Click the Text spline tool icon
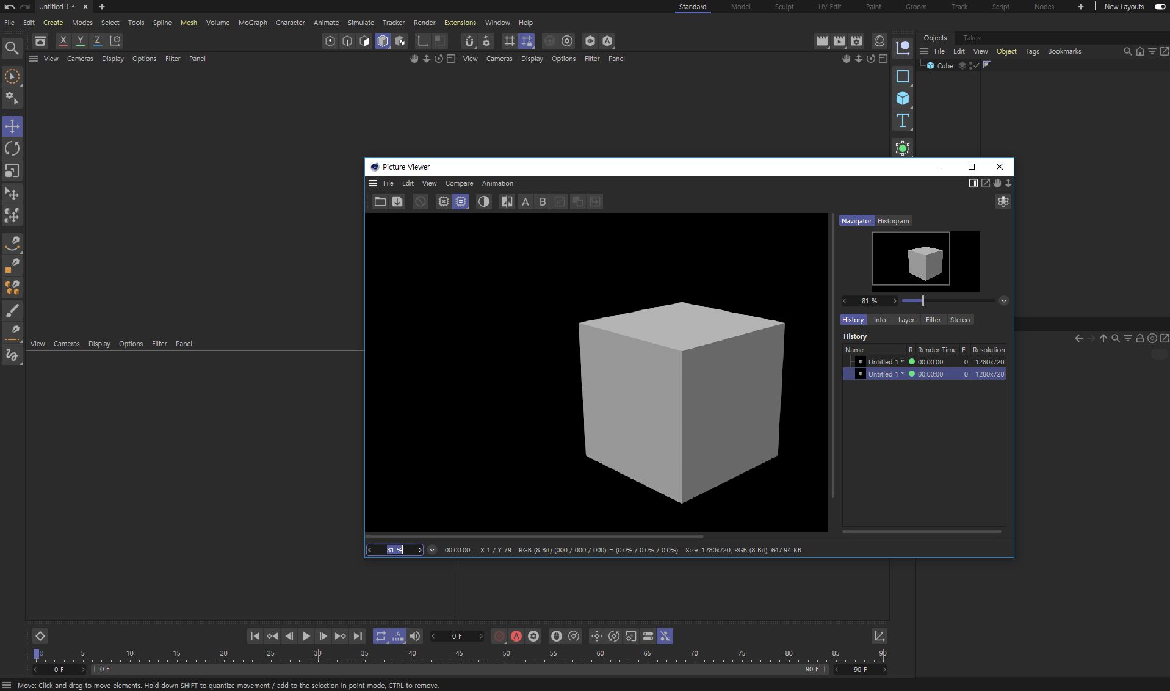1170x691 pixels. (x=903, y=120)
